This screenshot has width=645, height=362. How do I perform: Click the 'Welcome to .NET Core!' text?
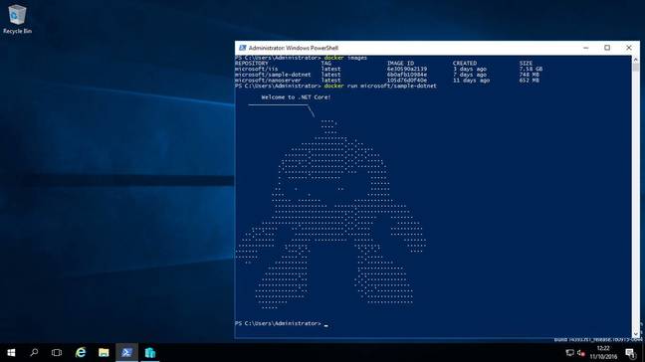tap(296, 97)
